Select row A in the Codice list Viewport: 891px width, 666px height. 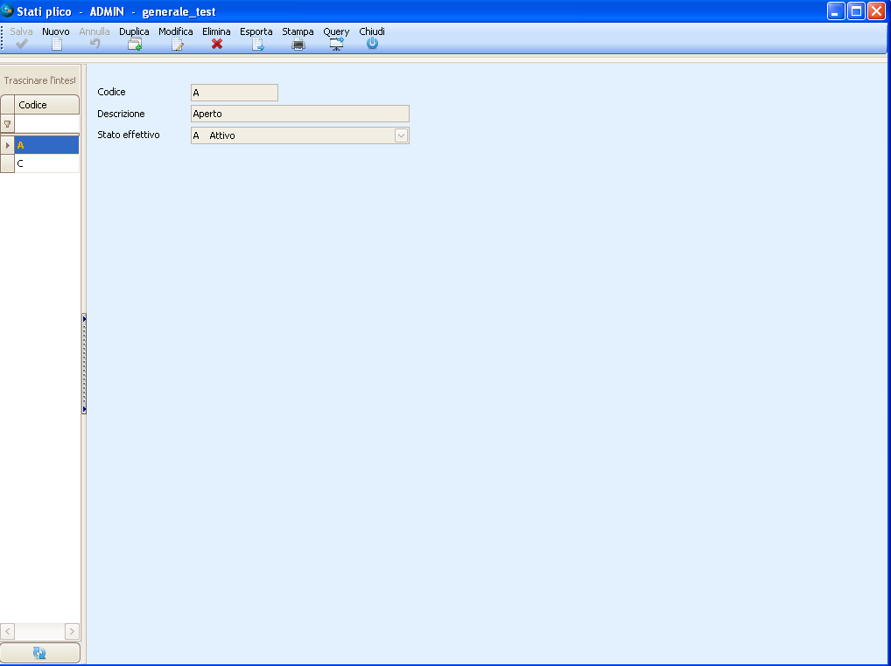[46, 145]
